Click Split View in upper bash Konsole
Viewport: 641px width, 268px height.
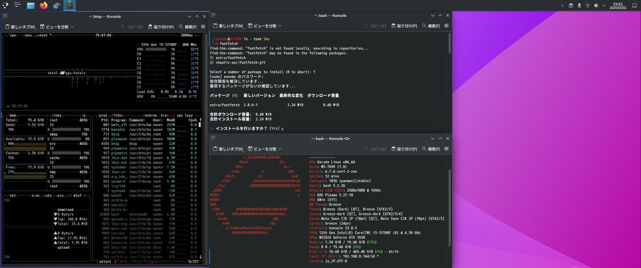(262, 26)
